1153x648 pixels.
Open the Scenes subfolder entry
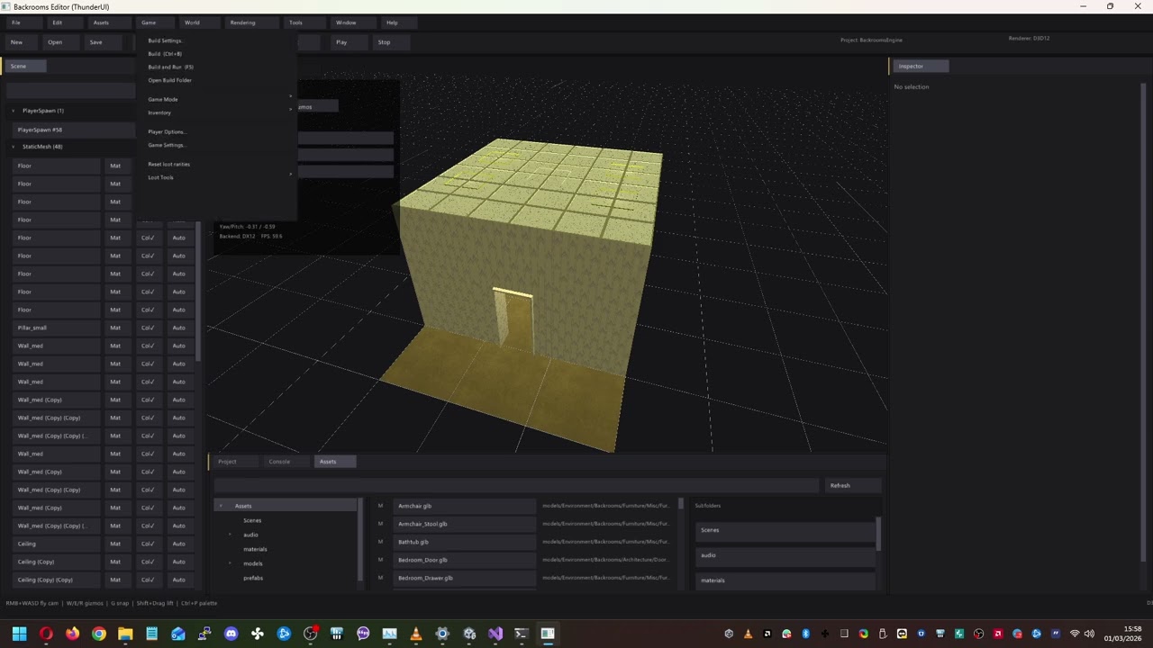[785, 530]
